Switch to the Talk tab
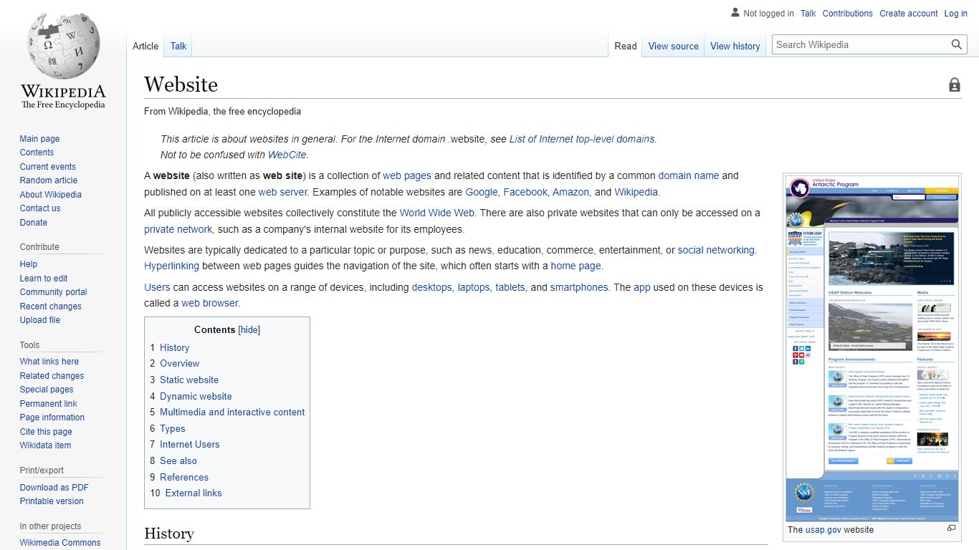This screenshot has width=979, height=550. pos(178,46)
